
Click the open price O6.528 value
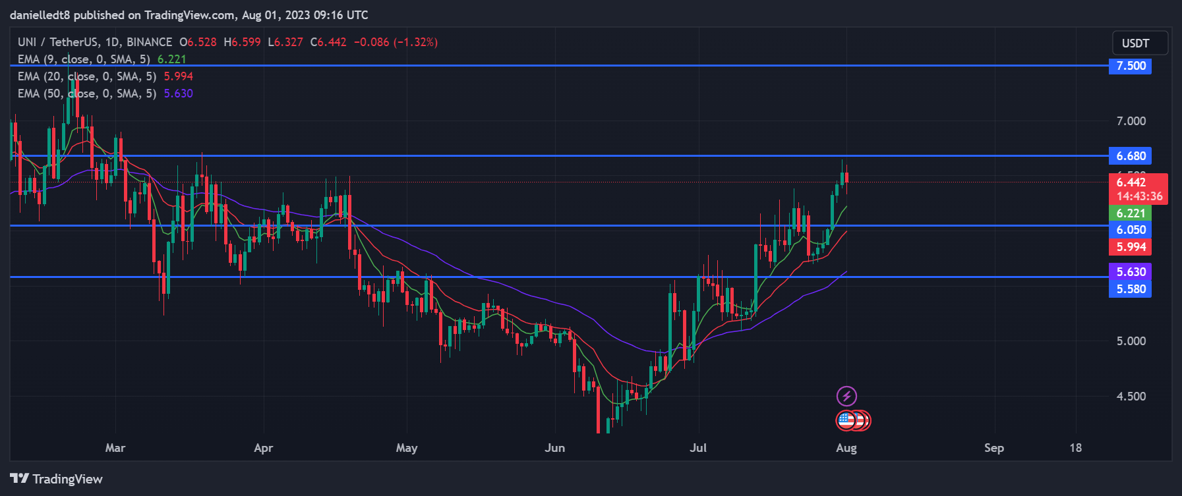[x=198, y=42]
